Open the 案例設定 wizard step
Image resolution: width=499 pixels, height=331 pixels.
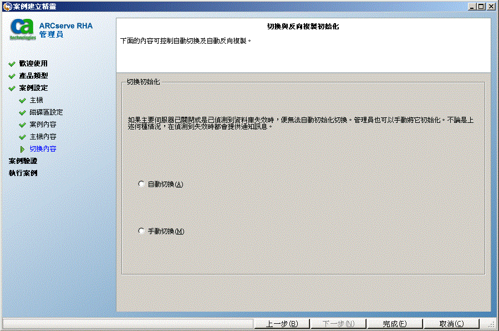coord(33,87)
